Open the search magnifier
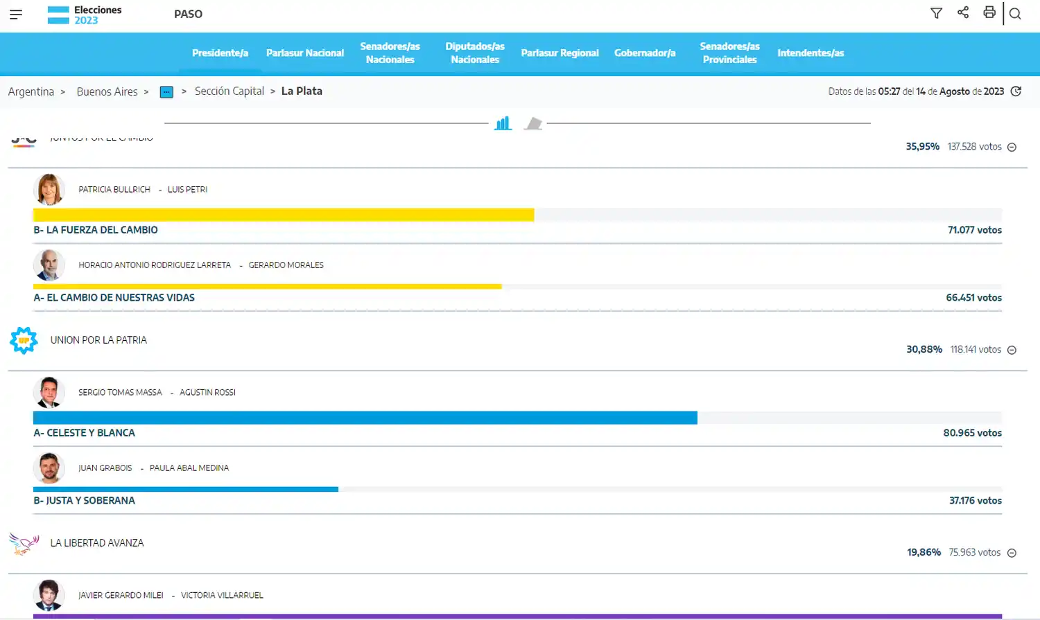The height and width of the screenshot is (620, 1040). tap(1015, 14)
